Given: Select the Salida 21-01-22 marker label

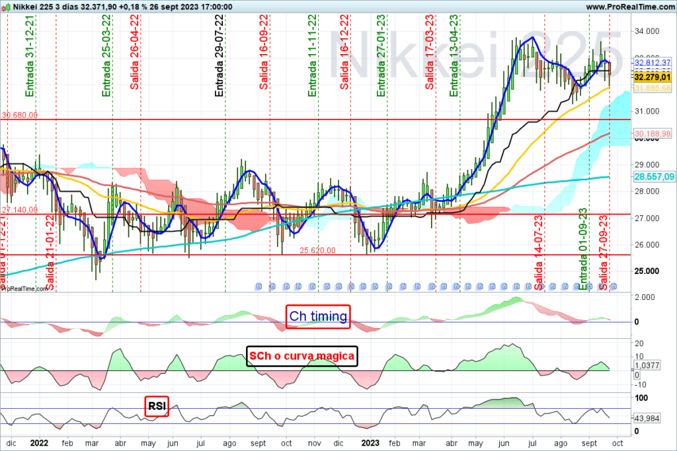Looking at the screenshot, I should pos(50,253).
